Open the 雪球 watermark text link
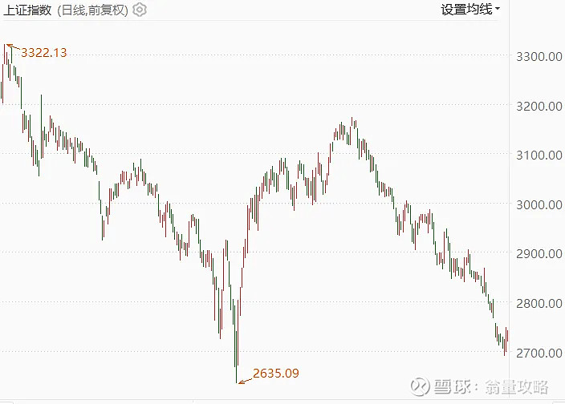This screenshot has width=565, height=404. click(452, 387)
